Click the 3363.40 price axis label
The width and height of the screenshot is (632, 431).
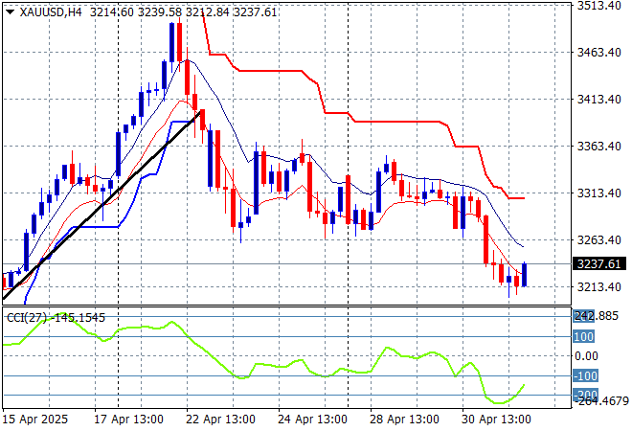click(x=598, y=146)
